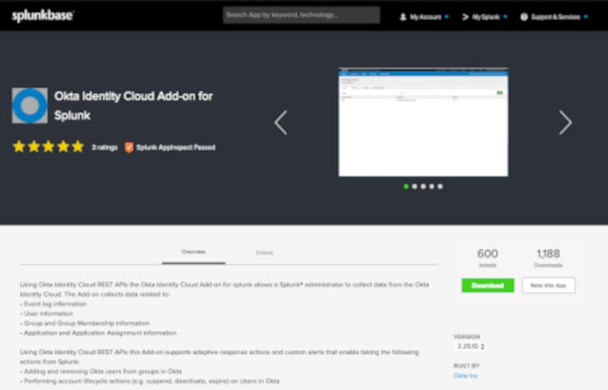Click the Event log information bullet
The height and width of the screenshot is (390, 608).
click(x=53, y=304)
